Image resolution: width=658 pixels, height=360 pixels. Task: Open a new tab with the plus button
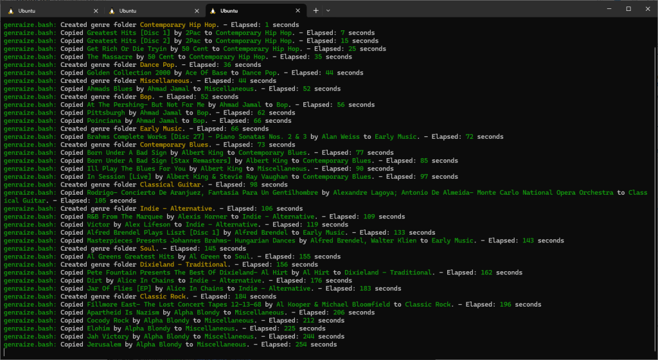316,11
